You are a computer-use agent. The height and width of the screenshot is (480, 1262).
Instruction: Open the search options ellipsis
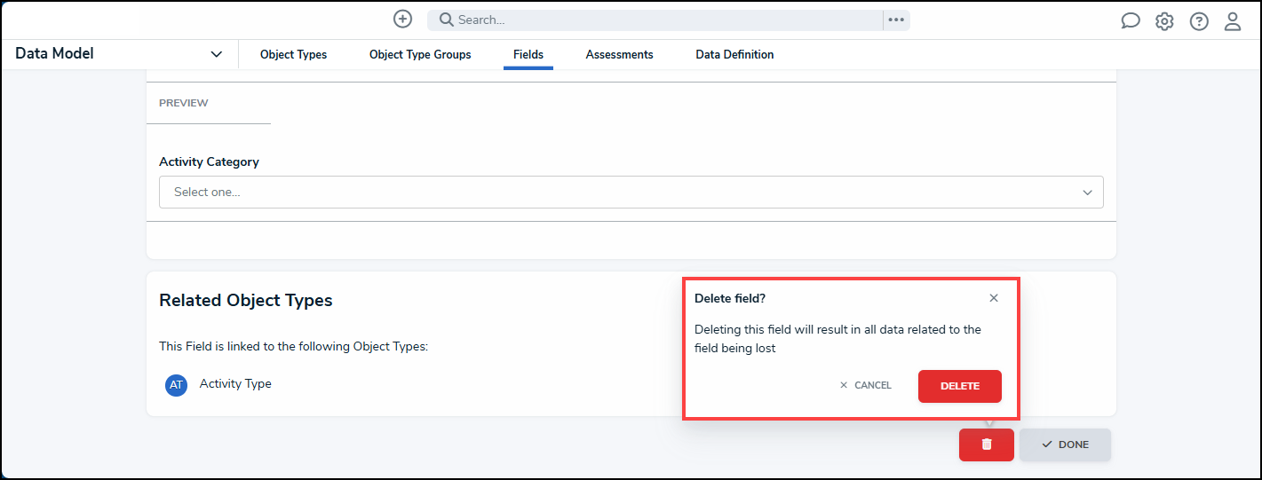pos(896,20)
